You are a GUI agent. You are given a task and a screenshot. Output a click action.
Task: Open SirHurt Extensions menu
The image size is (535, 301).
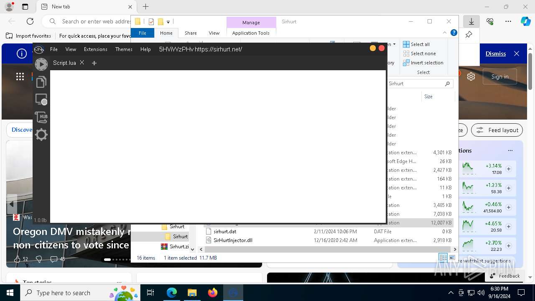coord(96,49)
